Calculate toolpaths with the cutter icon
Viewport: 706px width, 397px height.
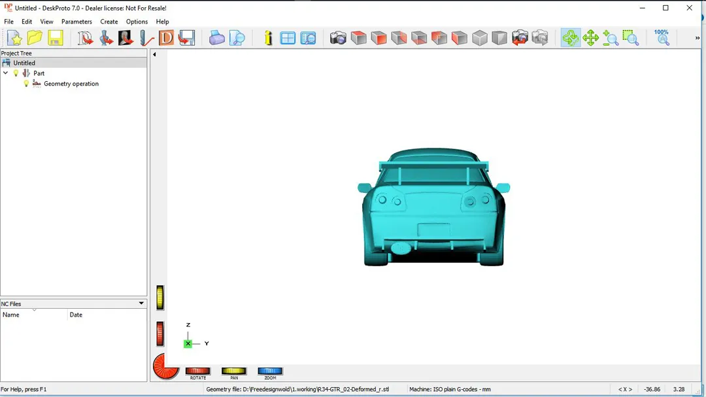[146, 38]
